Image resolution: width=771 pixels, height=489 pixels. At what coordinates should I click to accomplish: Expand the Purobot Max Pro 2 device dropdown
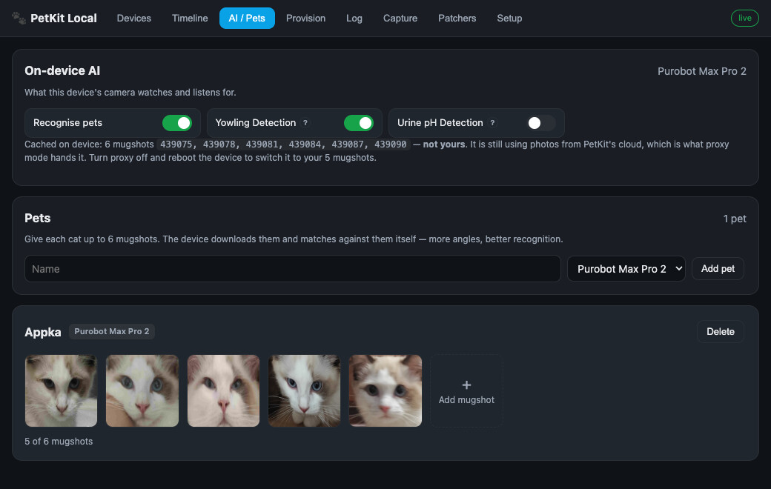point(626,269)
